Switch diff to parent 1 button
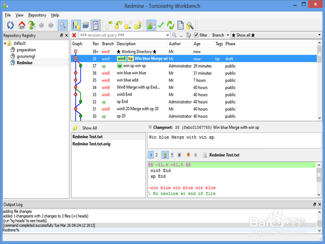Screen dimensions: 325x244 tap(151, 155)
